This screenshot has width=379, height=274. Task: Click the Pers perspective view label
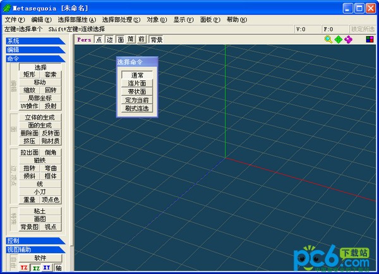click(x=84, y=39)
